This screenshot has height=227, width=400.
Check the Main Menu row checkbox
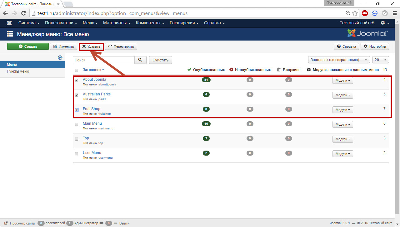tap(77, 124)
